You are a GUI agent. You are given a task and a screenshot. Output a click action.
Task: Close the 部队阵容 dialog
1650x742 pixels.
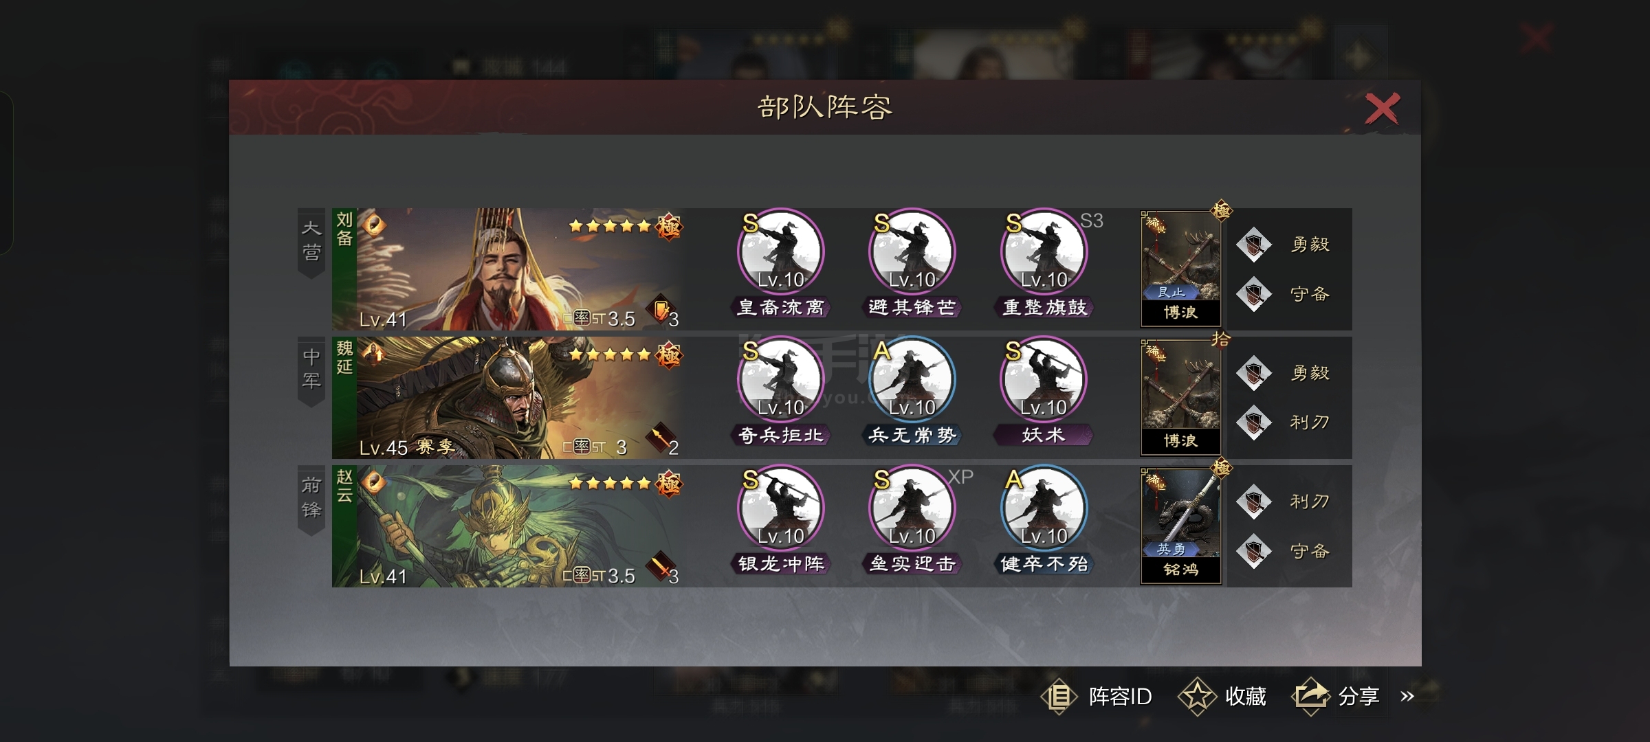(x=1382, y=109)
